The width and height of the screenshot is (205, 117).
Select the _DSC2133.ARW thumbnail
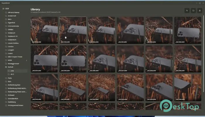click(x=188, y=30)
